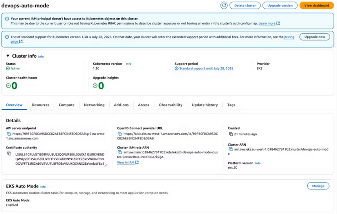Click the info icon on the end-of-support alert
337x214 pixels.
(7, 37)
